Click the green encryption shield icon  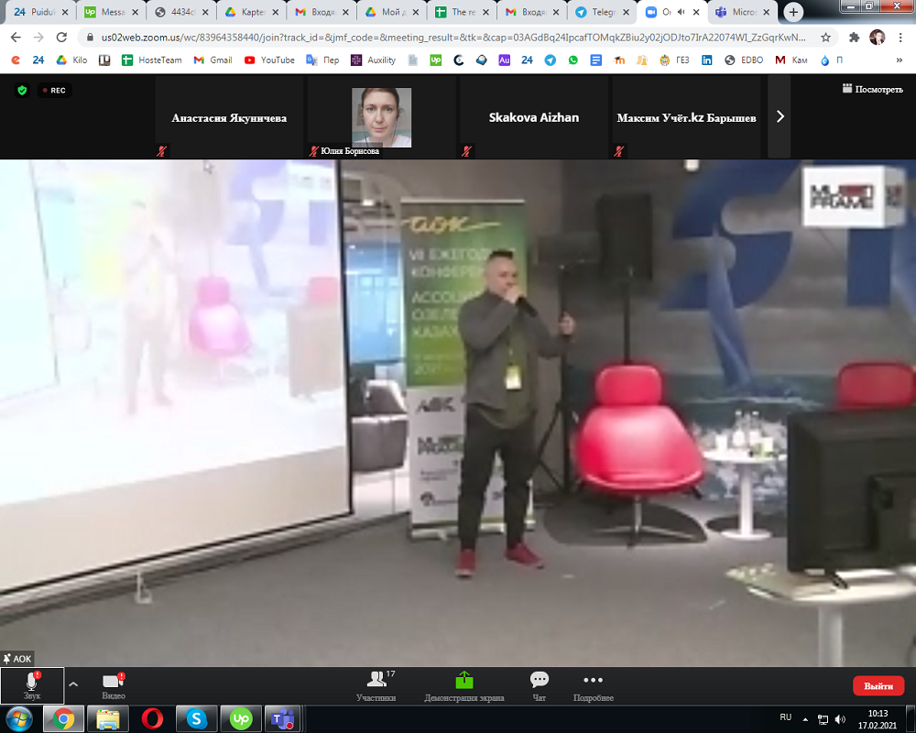tap(22, 90)
